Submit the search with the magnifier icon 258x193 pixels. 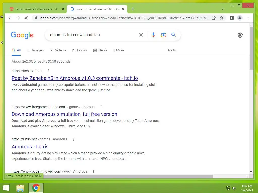pyautogui.click(x=173, y=35)
